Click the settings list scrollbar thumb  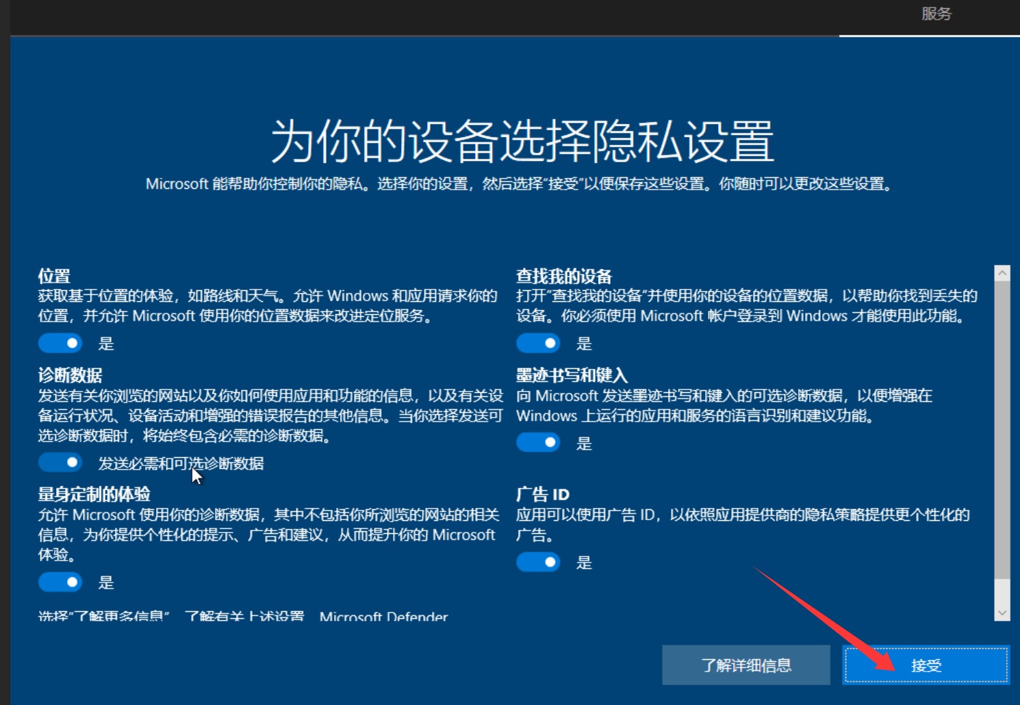pyautogui.click(x=1002, y=429)
